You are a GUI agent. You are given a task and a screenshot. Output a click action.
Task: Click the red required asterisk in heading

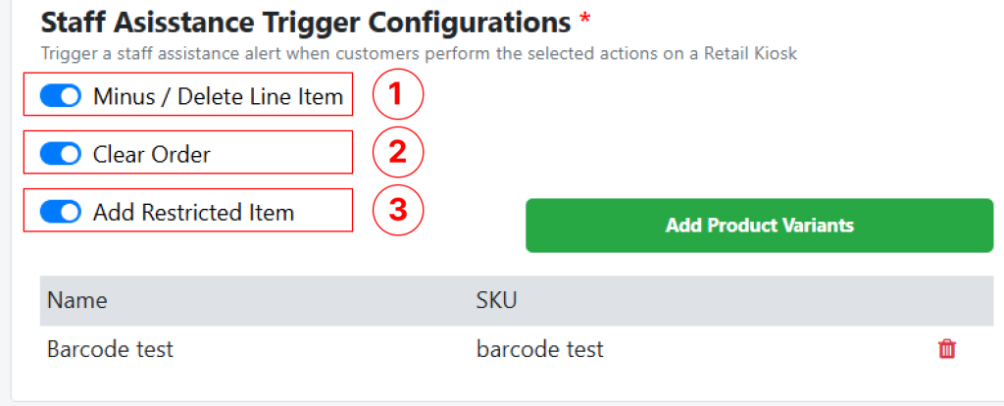[584, 21]
